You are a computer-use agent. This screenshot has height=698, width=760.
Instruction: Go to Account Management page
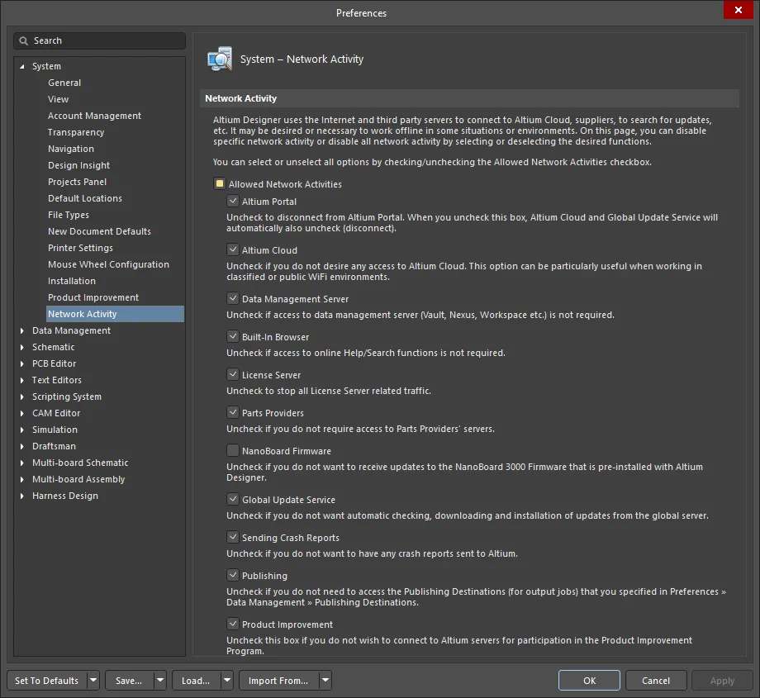coord(94,116)
